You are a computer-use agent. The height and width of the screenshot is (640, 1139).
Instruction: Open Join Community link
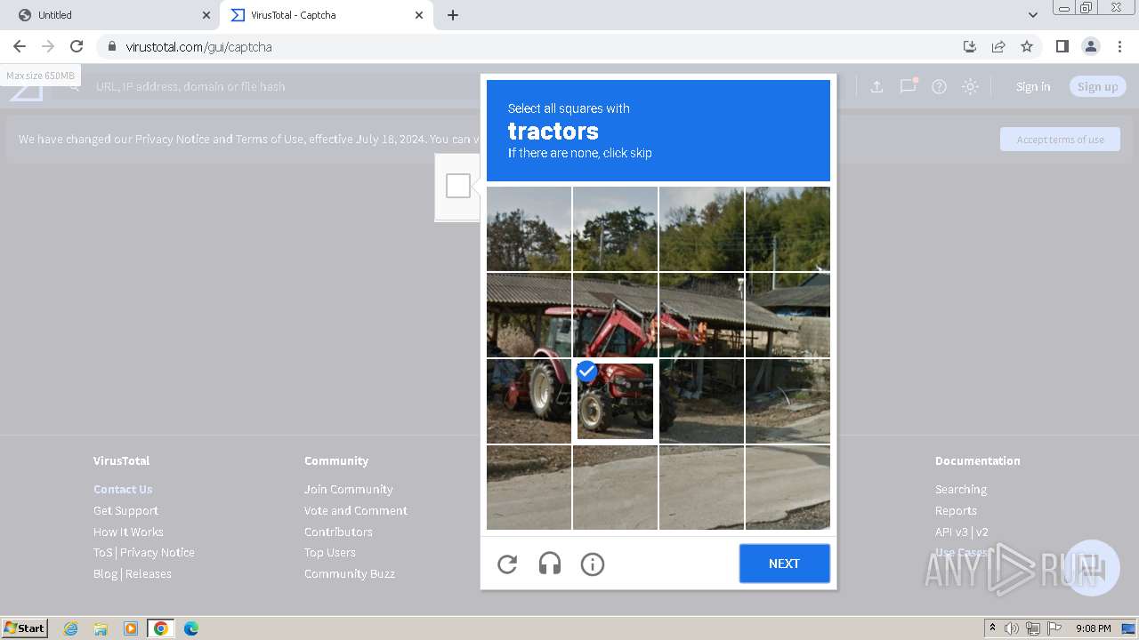pyautogui.click(x=348, y=489)
